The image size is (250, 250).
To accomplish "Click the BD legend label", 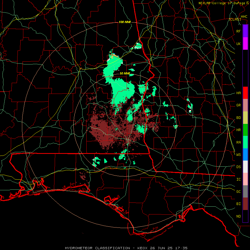I will click(238, 118).
